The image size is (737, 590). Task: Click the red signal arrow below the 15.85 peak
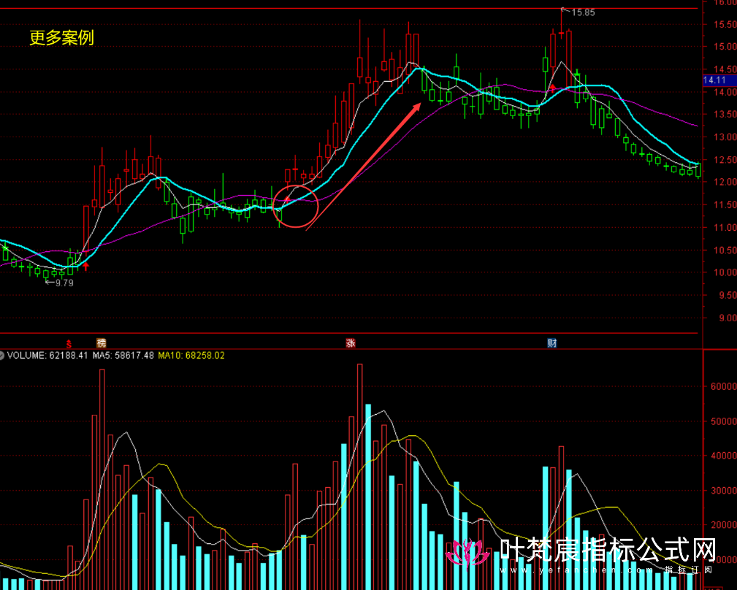(553, 88)
